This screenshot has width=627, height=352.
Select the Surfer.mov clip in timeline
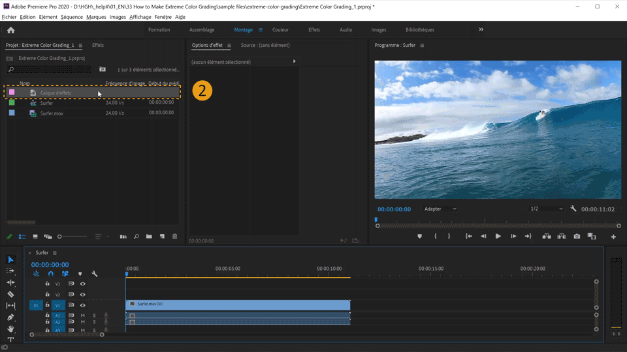(x=238, y=304)
